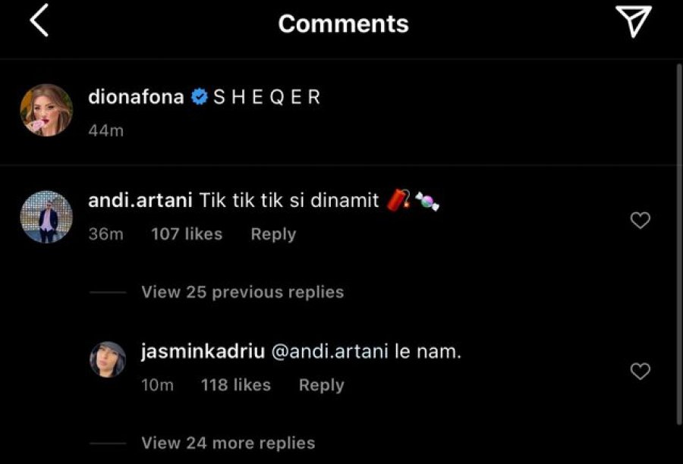Expand View 25 previous replies
This screenshot has width=683, height=464.
click(x=243, y=292)
